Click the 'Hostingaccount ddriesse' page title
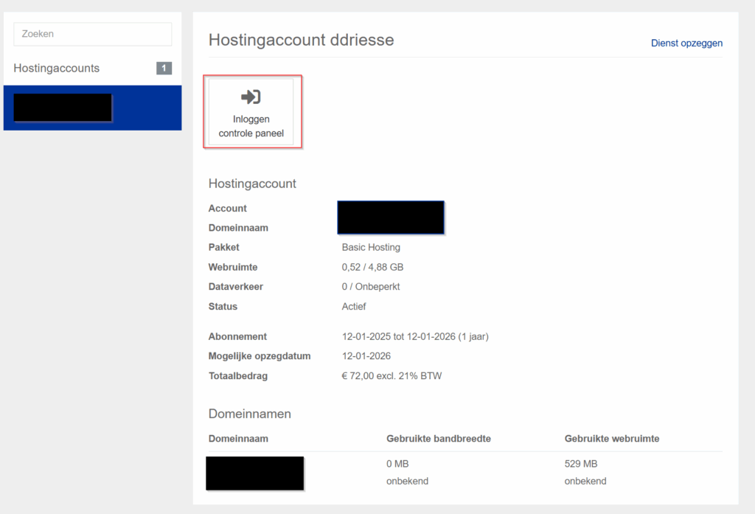This screenshot has width=755, height=514. [302, 40]
